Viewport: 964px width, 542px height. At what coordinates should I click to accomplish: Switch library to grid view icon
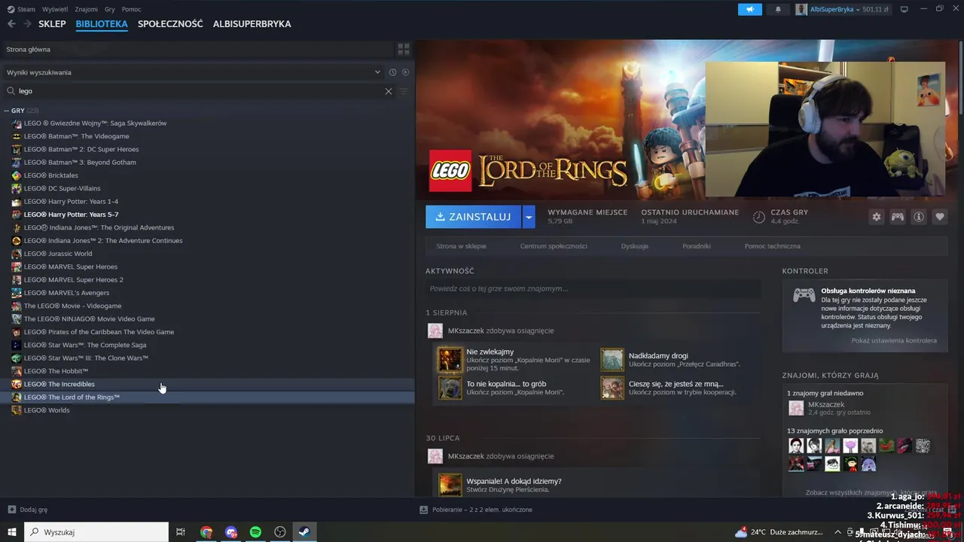(404, 49)
